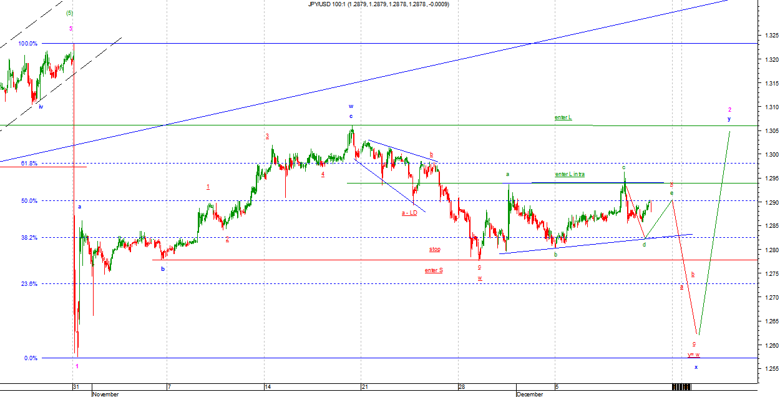This screenshot has width=780, height=397.
Task: Click the magenta wave "2" label at right
Action: [x=729, y=110]
